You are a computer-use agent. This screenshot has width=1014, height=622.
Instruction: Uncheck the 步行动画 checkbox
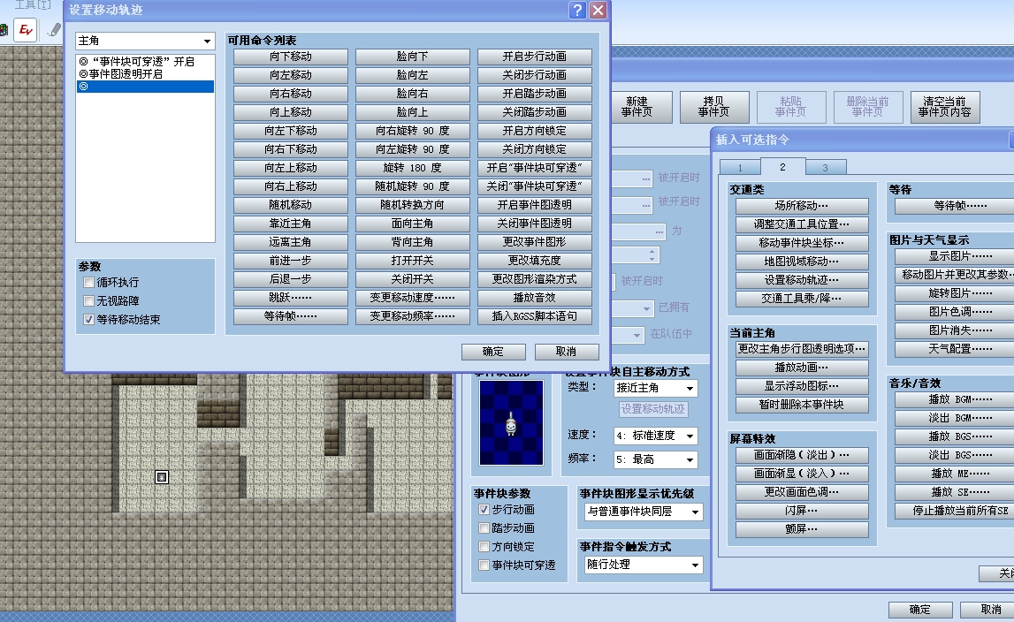coord(484,510)
